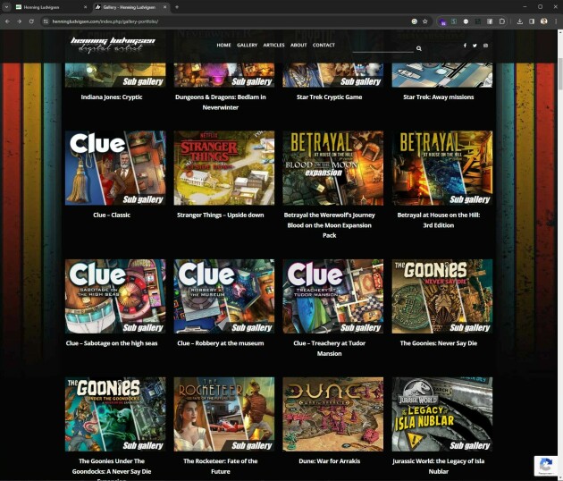Select the Gallery - Henning Ludvigsen tab
Viewport: 563px width, 481px height.
[131, 7]
